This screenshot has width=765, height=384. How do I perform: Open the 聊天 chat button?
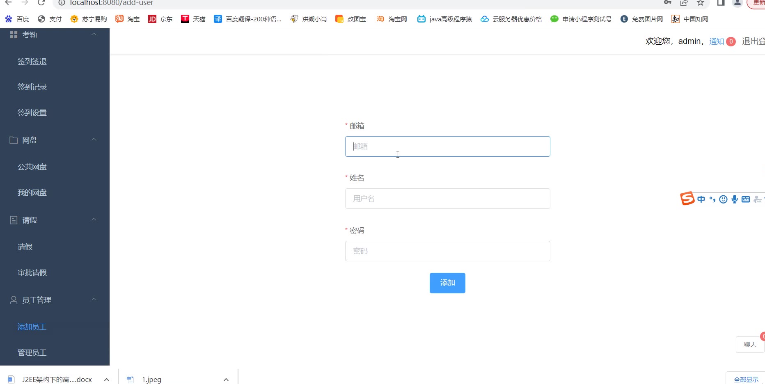point(750,345)
